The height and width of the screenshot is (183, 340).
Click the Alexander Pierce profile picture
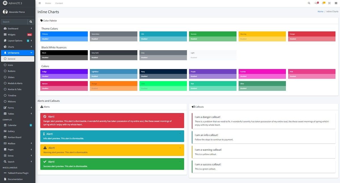point(5,12)
